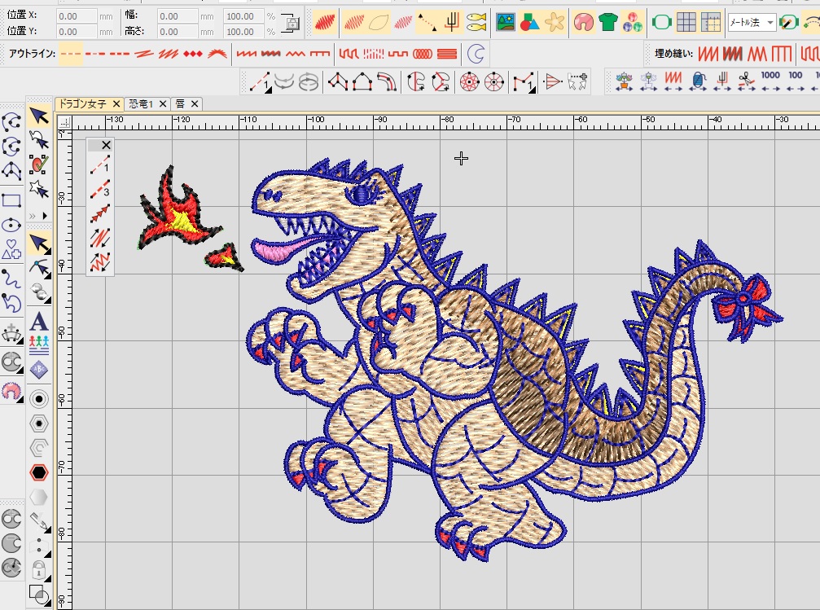Expand the selection toolbar overflow arrow
Viewport: 820px width, 610px height.
[45, 216]
